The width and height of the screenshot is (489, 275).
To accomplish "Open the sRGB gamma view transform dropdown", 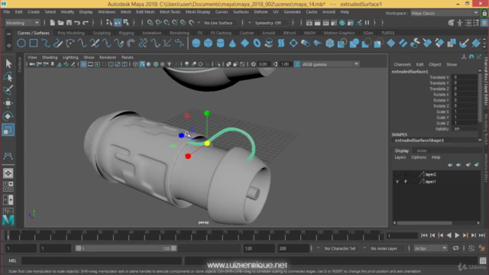I will click(330, 64).
